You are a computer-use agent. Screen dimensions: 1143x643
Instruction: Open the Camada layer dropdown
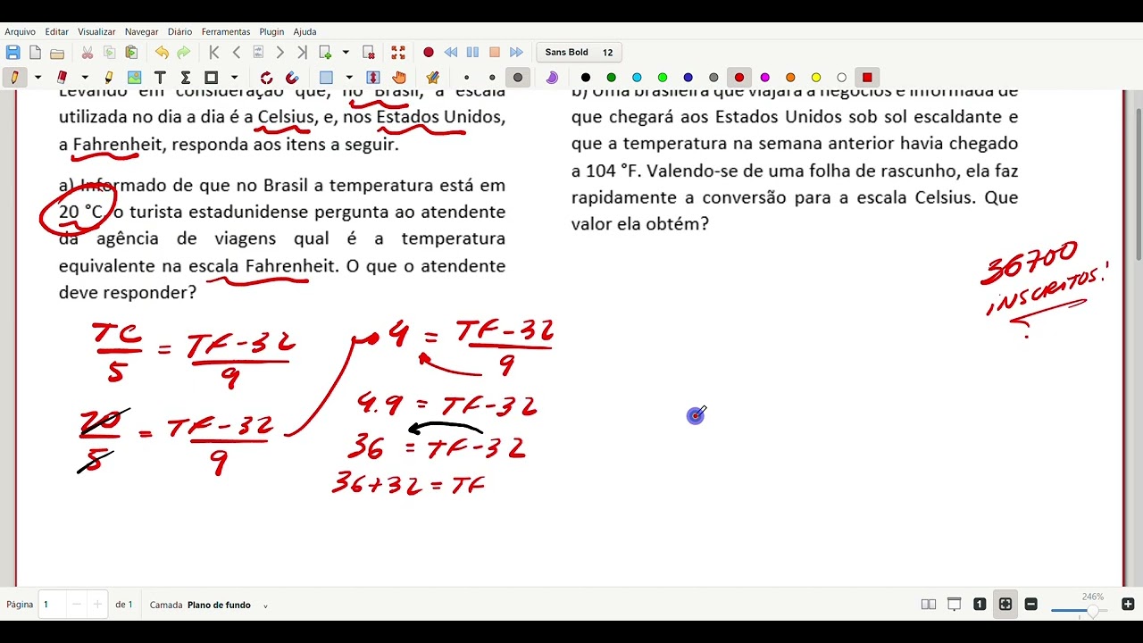coord(265,605)
